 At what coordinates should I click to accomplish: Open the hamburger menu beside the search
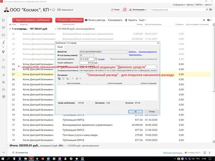coord(211,9)
